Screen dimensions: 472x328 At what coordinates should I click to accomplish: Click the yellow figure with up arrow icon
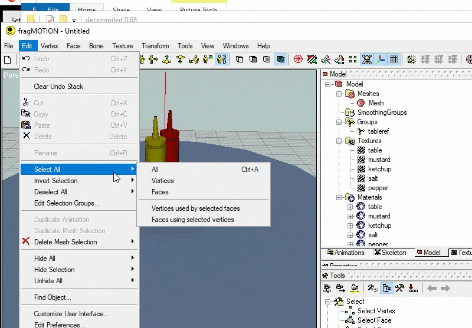pos(166,59)
